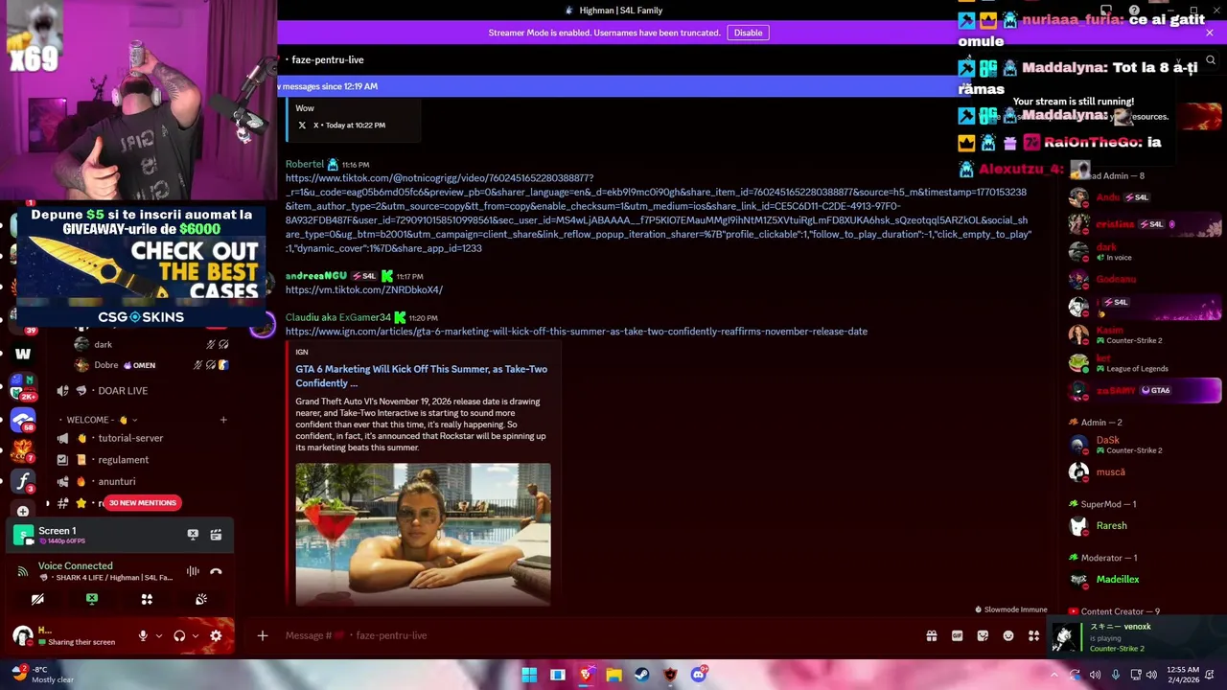
Task: Turn on camera in voice panel
Action: click(37, 599)
